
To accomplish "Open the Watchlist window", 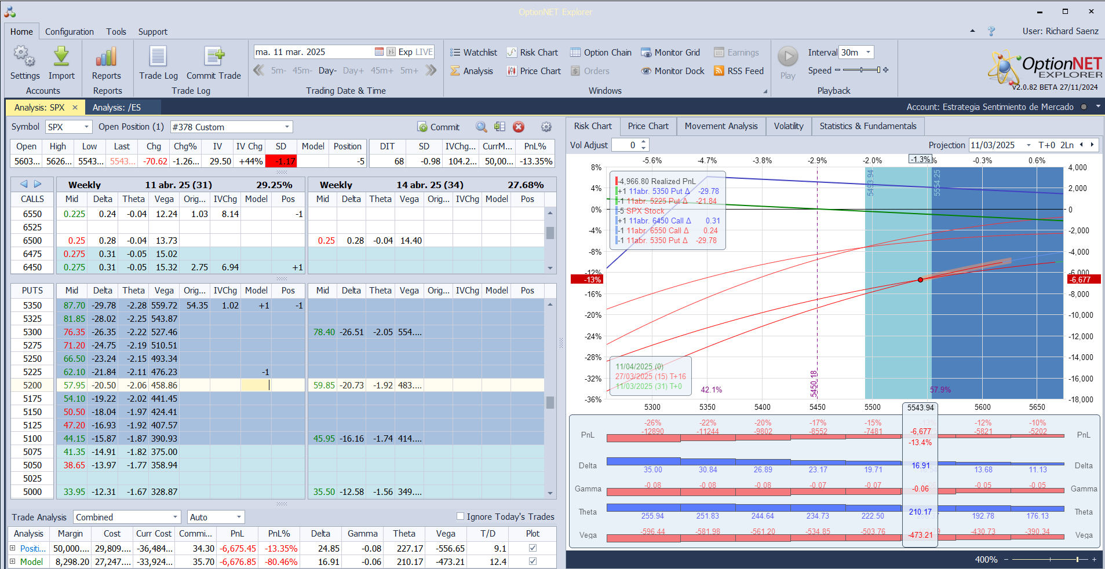I will [473, 52].
